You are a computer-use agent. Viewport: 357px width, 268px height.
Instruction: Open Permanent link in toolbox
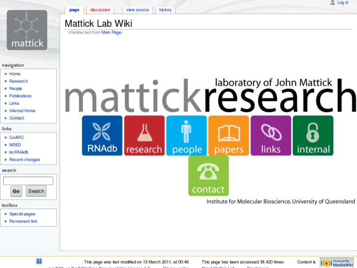23,221
